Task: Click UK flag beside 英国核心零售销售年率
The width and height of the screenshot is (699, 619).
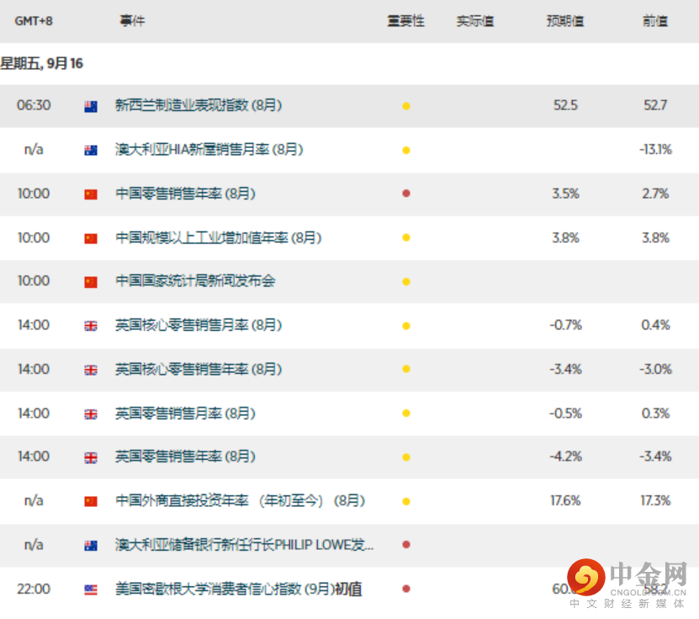Action: click(91, 370)
